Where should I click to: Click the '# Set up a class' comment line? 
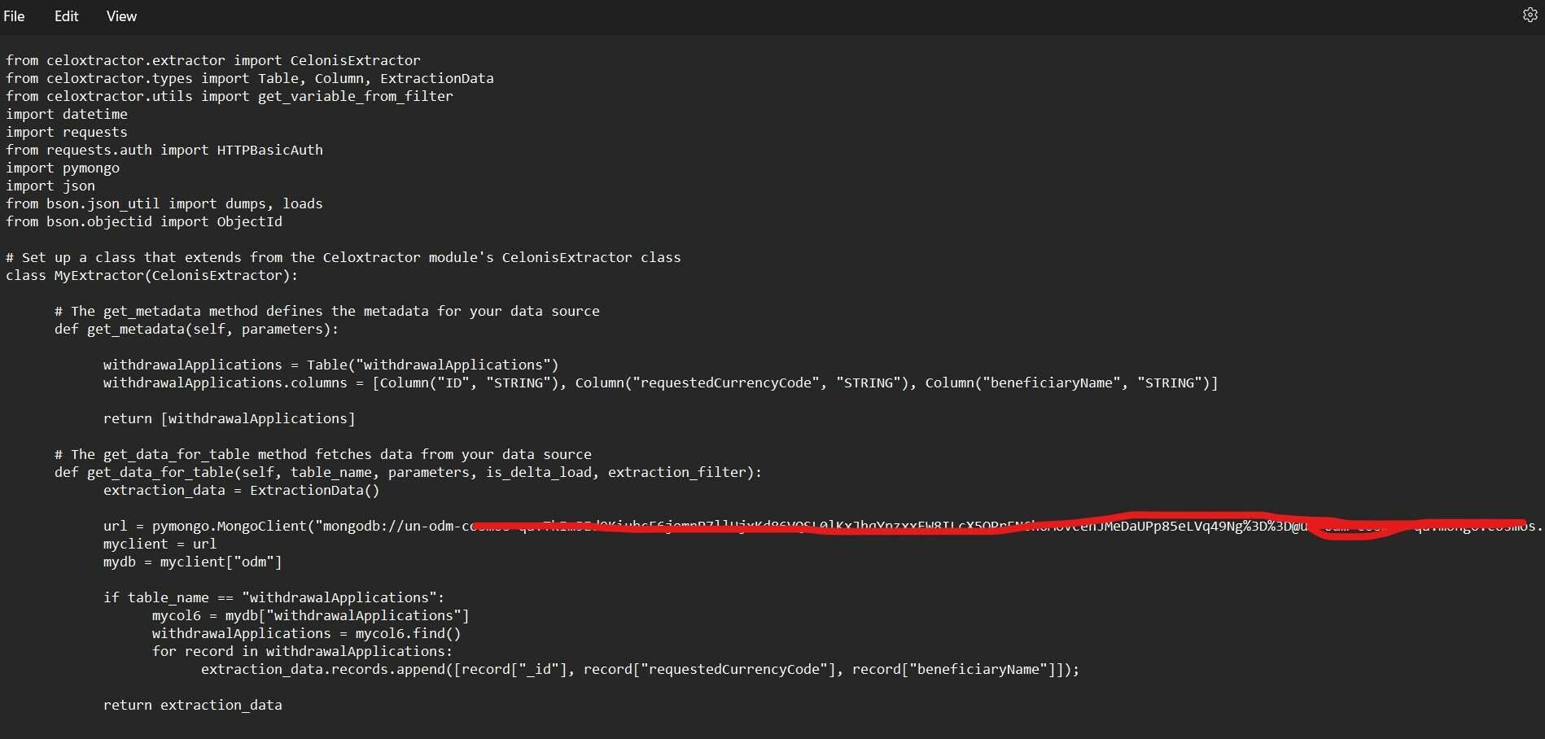pyautogui.click(x=344, y=257)
